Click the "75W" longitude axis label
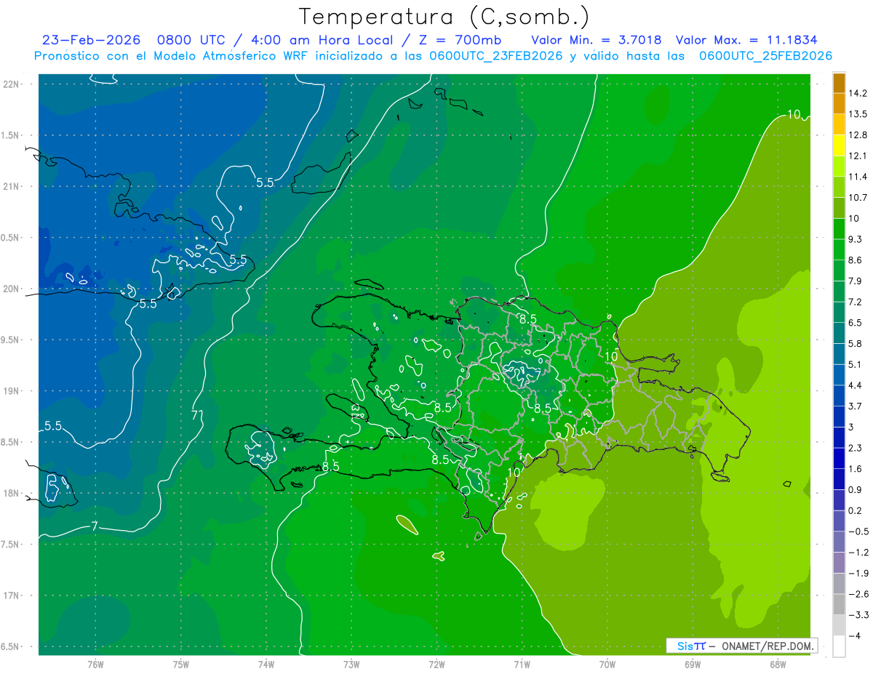The width and height of the screenshot is (873, 674). click(181, 665)
